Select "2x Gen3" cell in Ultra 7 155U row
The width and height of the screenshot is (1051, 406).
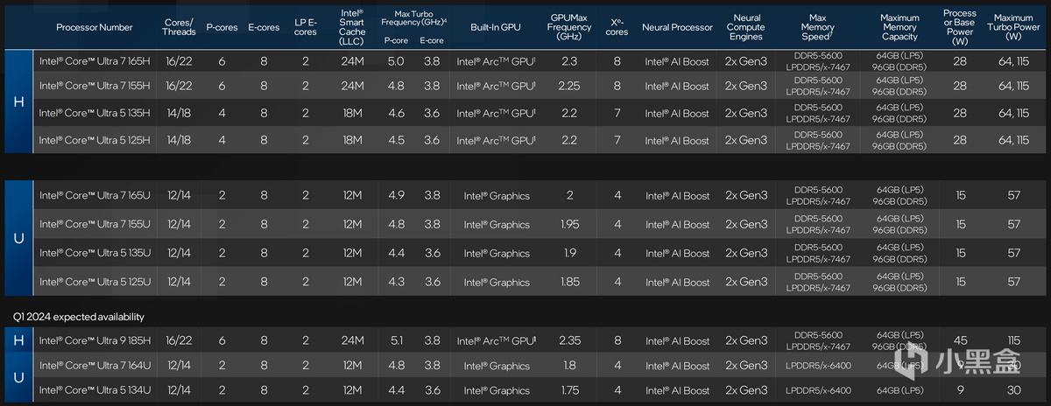coord(747,225)
